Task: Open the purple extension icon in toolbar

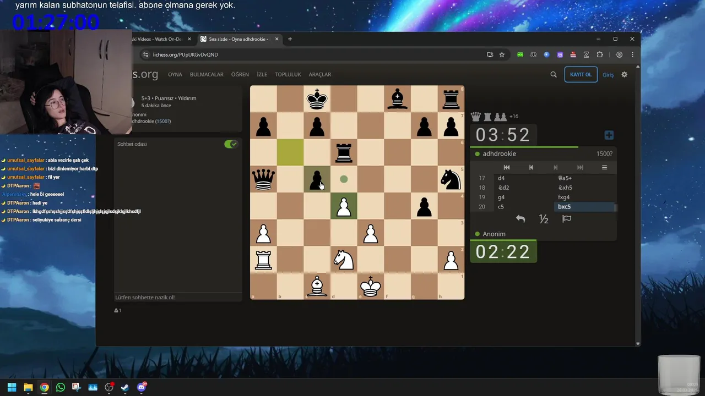Action: tap(560, 54)
